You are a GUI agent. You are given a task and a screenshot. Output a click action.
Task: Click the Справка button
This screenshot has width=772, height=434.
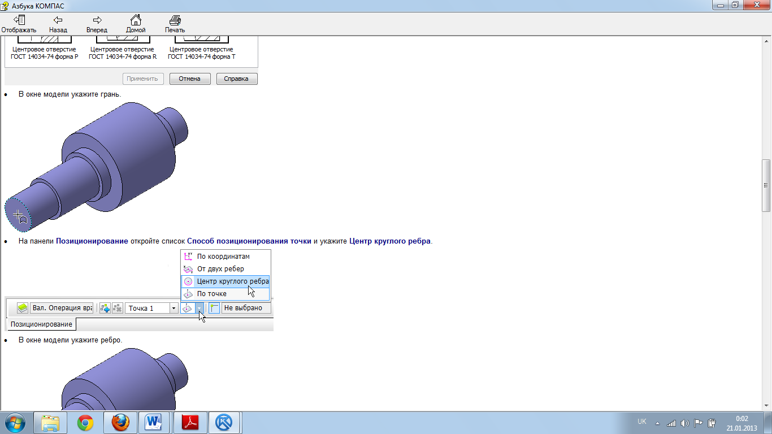(x=237, y=79)
